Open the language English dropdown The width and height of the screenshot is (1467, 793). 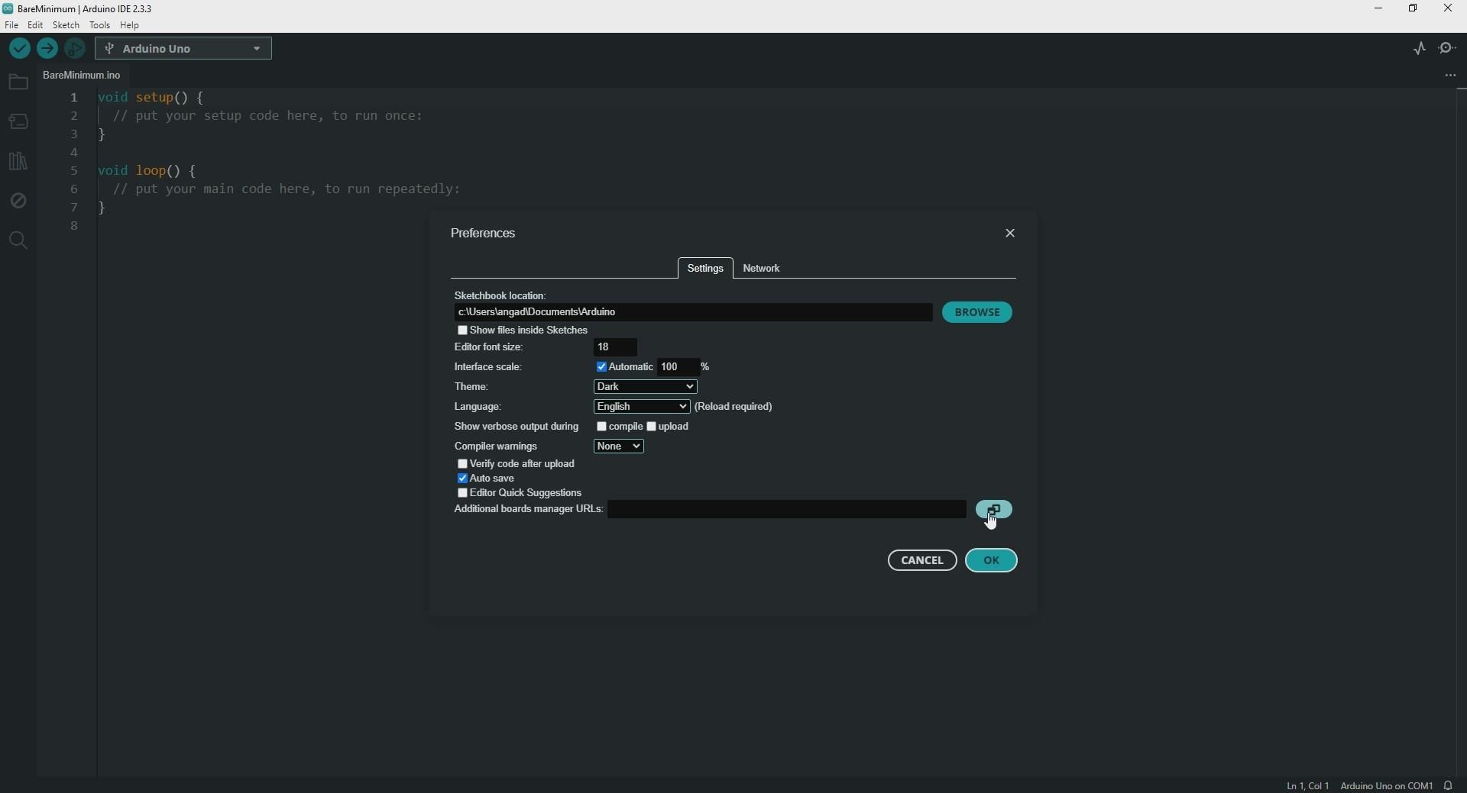[642, 407]
